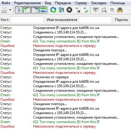
Task: Open the Передача menu
Action: point(63,3)
